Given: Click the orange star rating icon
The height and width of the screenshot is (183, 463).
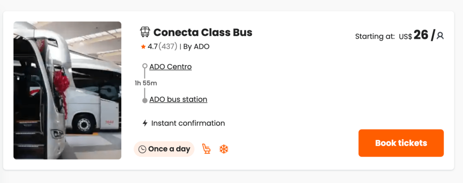Looking at the screenshot, I should pyautogui.click(x=143, y=47).
